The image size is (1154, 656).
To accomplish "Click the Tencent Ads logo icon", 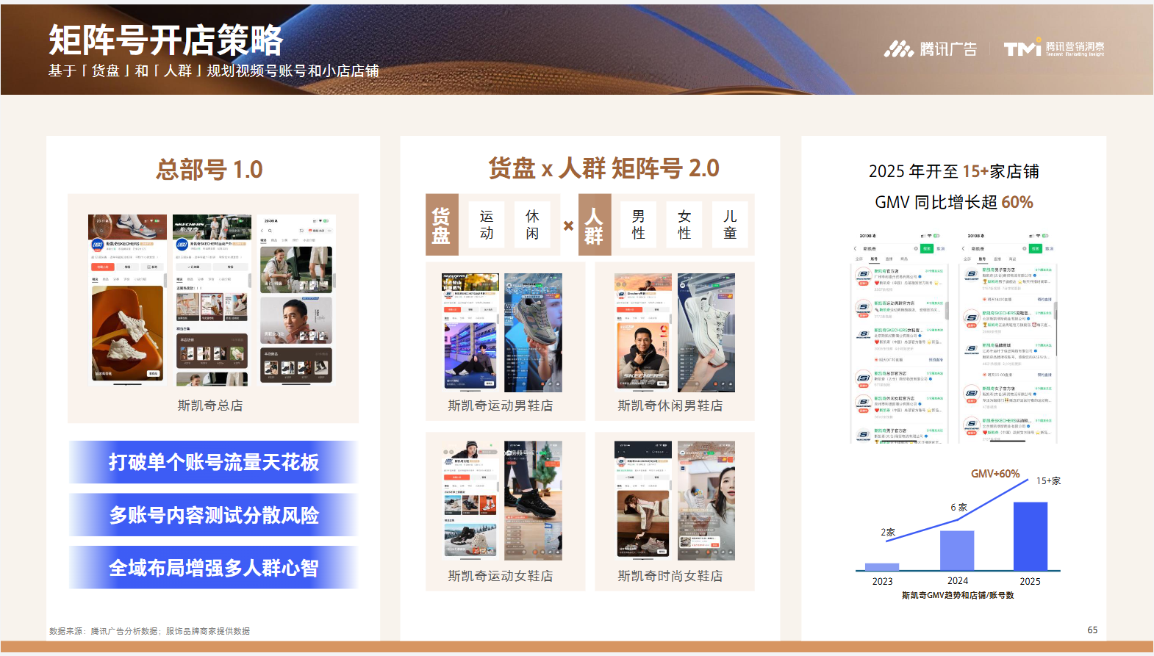I will (898, 49).
